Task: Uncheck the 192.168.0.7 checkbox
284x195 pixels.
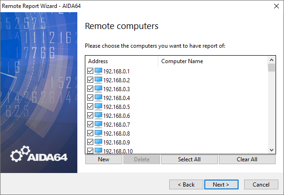Action: 90,124
